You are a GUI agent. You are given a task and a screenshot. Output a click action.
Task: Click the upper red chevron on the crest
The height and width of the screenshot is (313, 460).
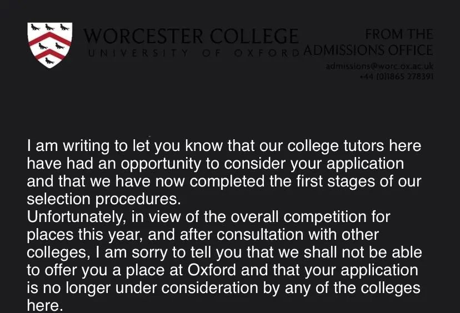(50, 39)
